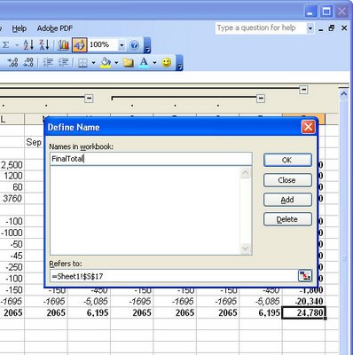Select the cell containing -50
This screenshot has height=355, width=353.
[x=12, y=244]
